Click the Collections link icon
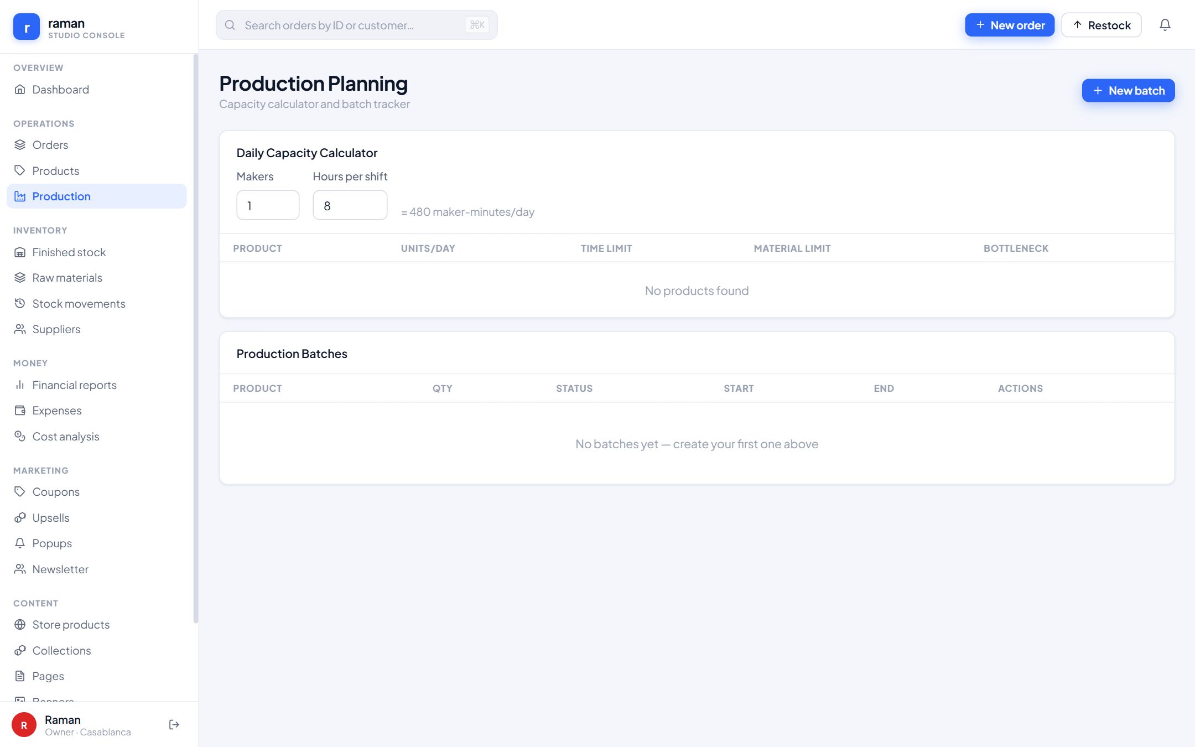Viewport: 1195px width, 747px height. coord(20,651)
